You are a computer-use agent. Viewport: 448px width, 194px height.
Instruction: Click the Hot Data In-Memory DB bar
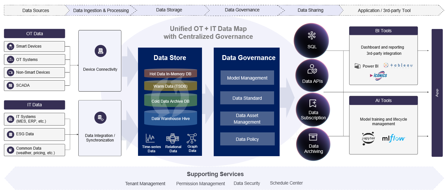coord(170,73)
